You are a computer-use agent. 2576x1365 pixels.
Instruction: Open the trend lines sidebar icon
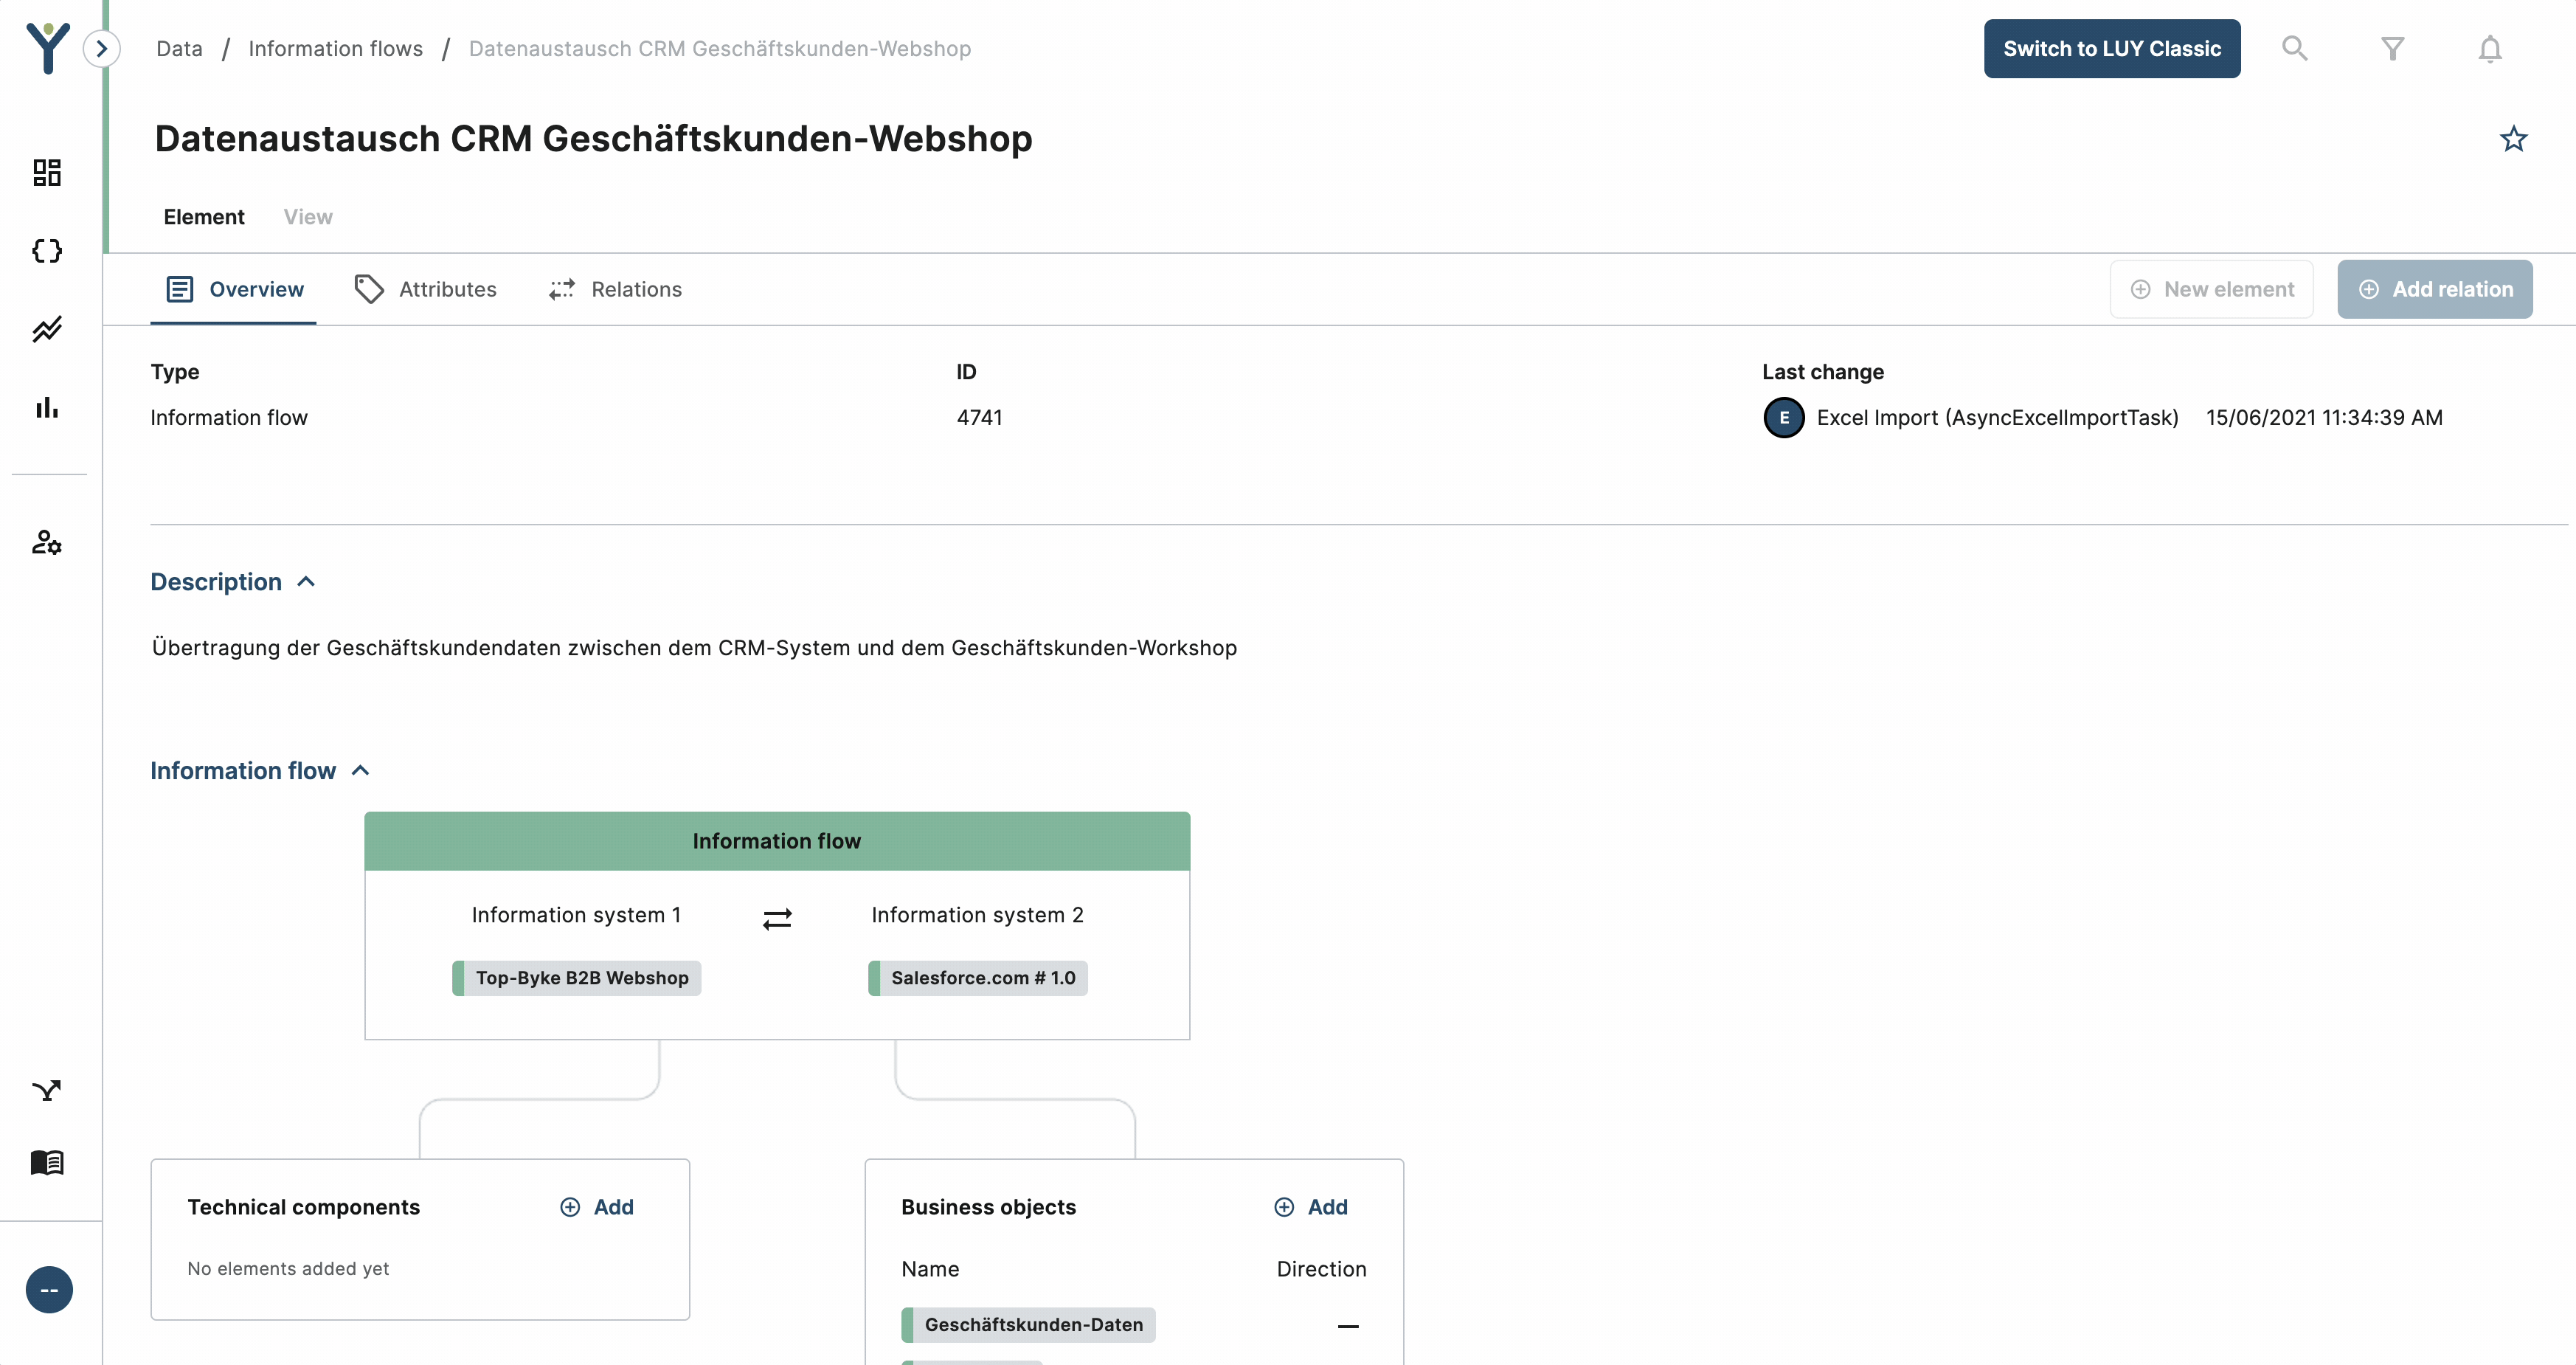point(47,329)
